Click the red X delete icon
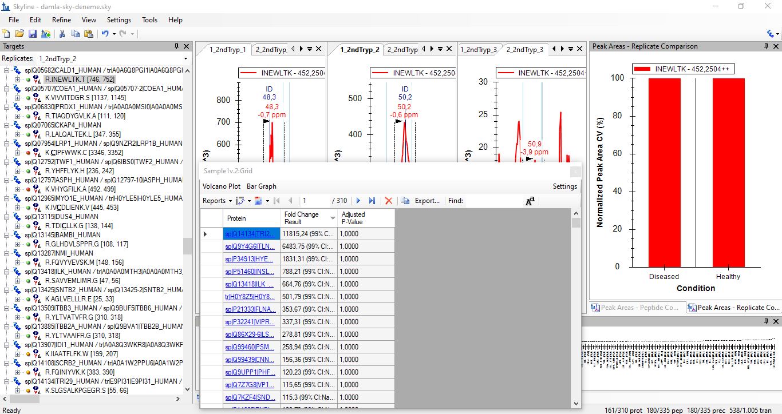This screenshot has width=782, height=414. [x=389, y=201]
